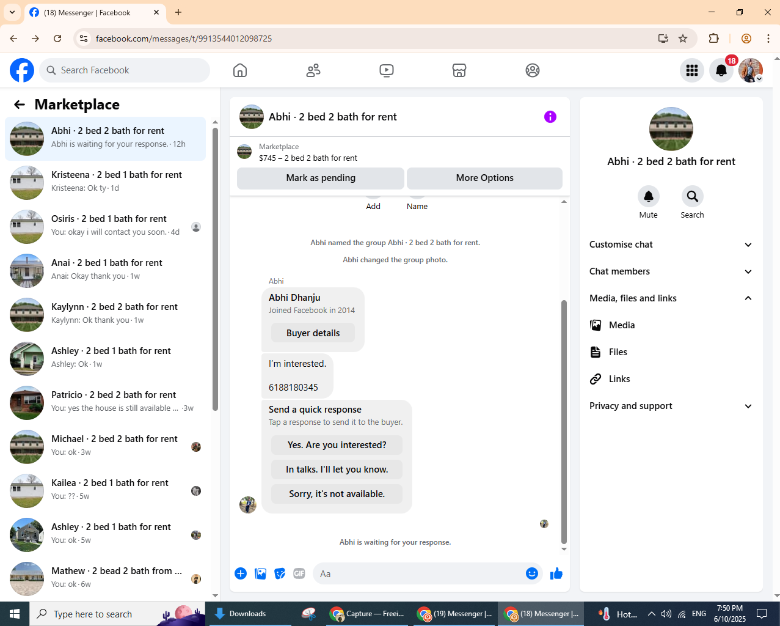The height and width of the screenshot is (626, 780).
Task: Attach a photo using image icon
Action: click(x=260, y=573)
